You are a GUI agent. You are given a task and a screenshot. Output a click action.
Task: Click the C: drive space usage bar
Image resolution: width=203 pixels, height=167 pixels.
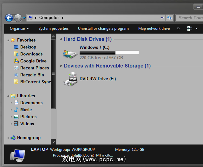tap(109, 53)
